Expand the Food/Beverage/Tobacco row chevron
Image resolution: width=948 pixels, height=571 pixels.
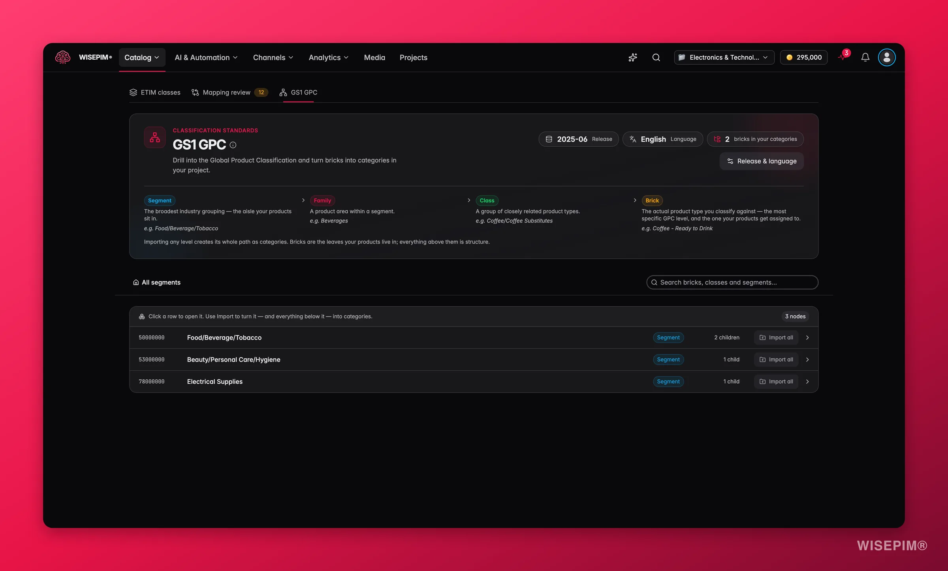coord(807,337)
